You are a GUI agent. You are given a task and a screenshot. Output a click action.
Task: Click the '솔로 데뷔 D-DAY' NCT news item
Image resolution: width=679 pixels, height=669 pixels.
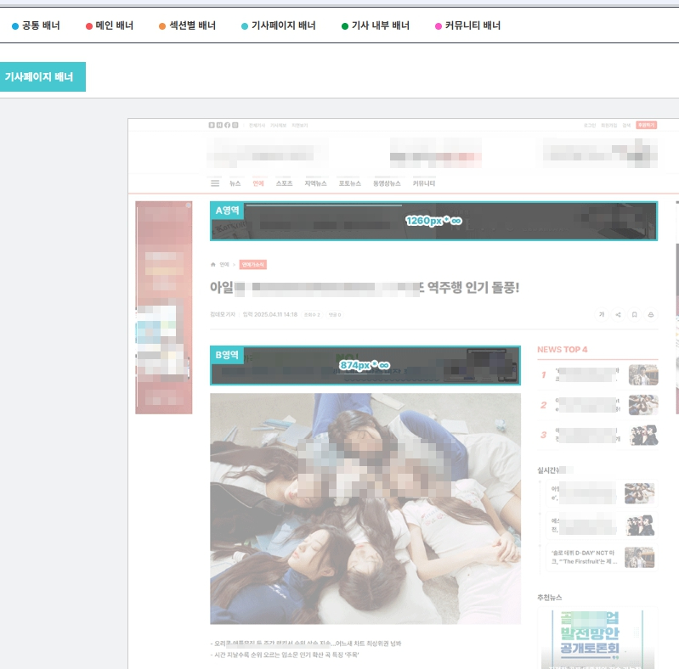click(x=602, y=557)
